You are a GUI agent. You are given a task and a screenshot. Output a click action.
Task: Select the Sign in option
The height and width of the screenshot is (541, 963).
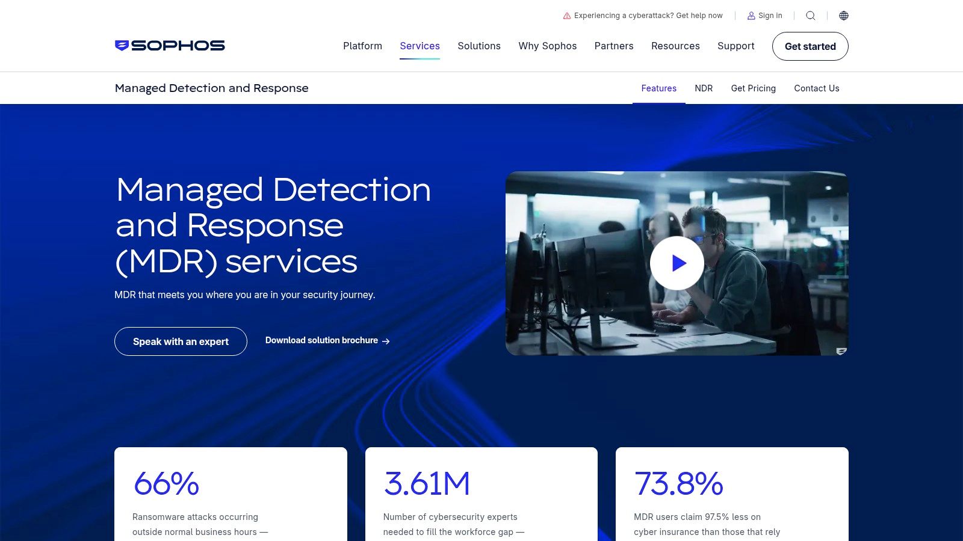[769, 16]
